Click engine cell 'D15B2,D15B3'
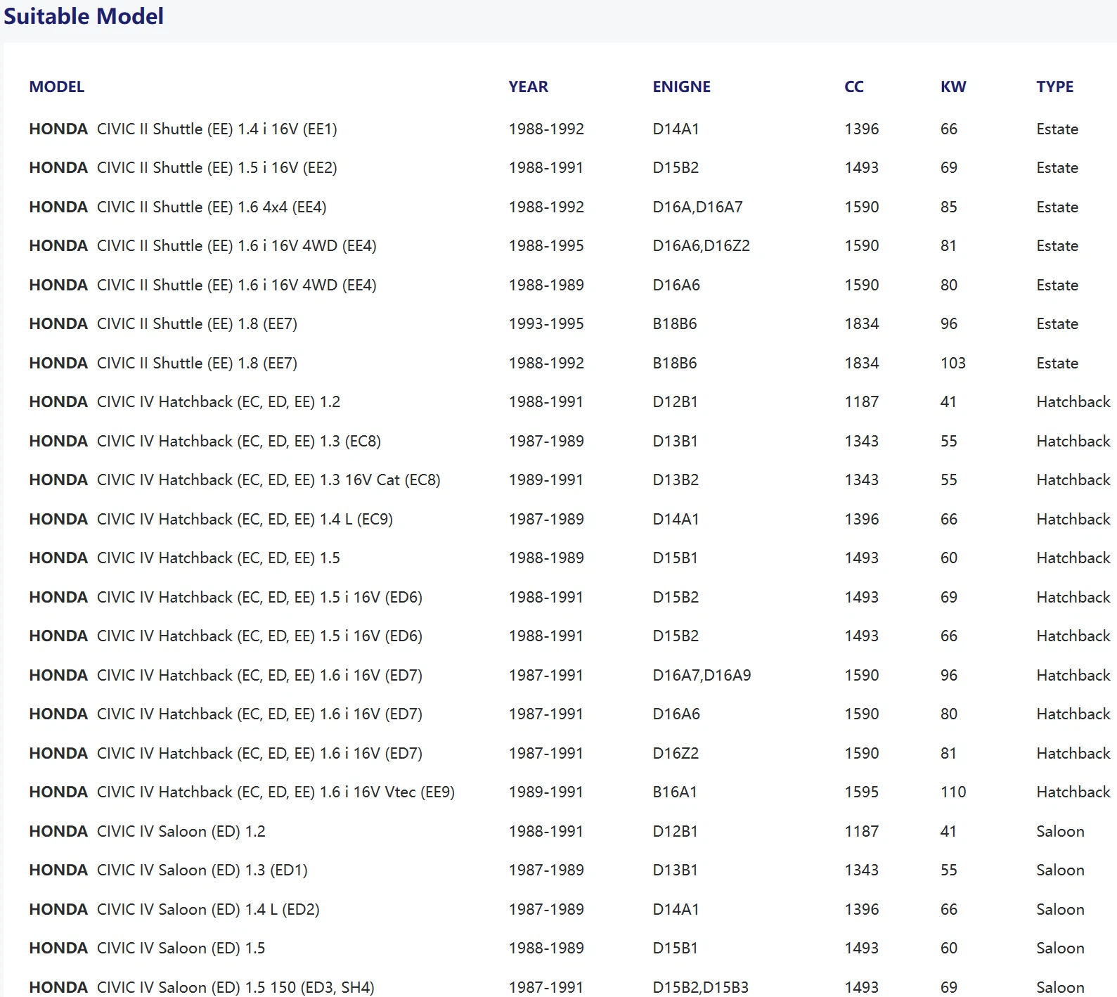 click(701, 987)
